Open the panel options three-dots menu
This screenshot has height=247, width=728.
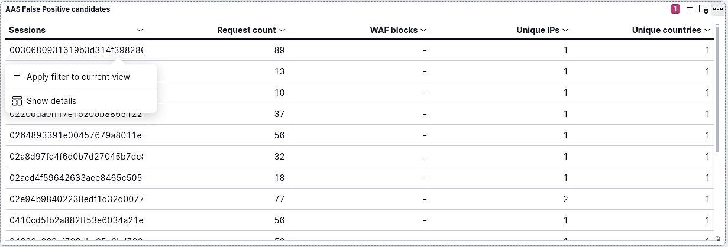pyautogui.click(x=717, y=9)
